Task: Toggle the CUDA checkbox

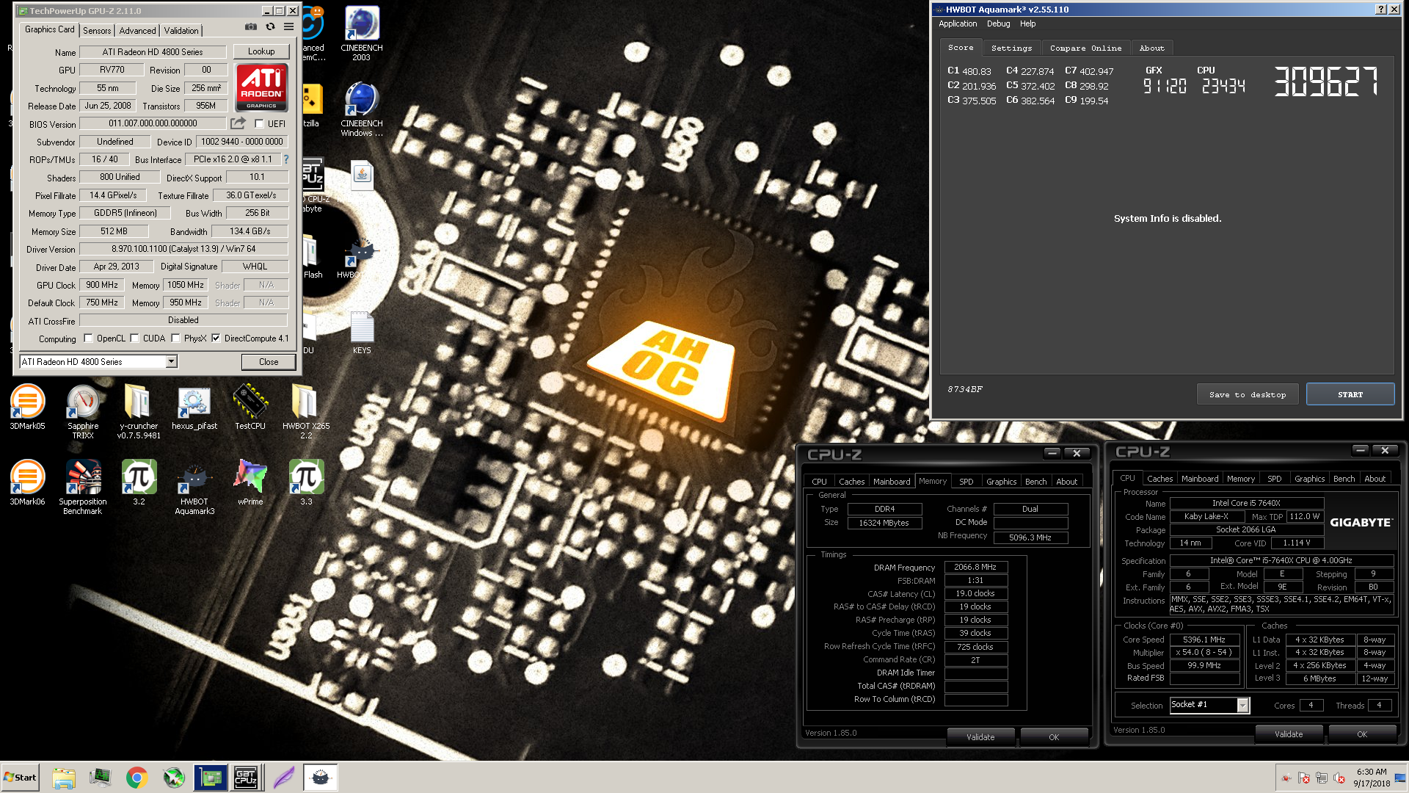Action: coord(134,338)
